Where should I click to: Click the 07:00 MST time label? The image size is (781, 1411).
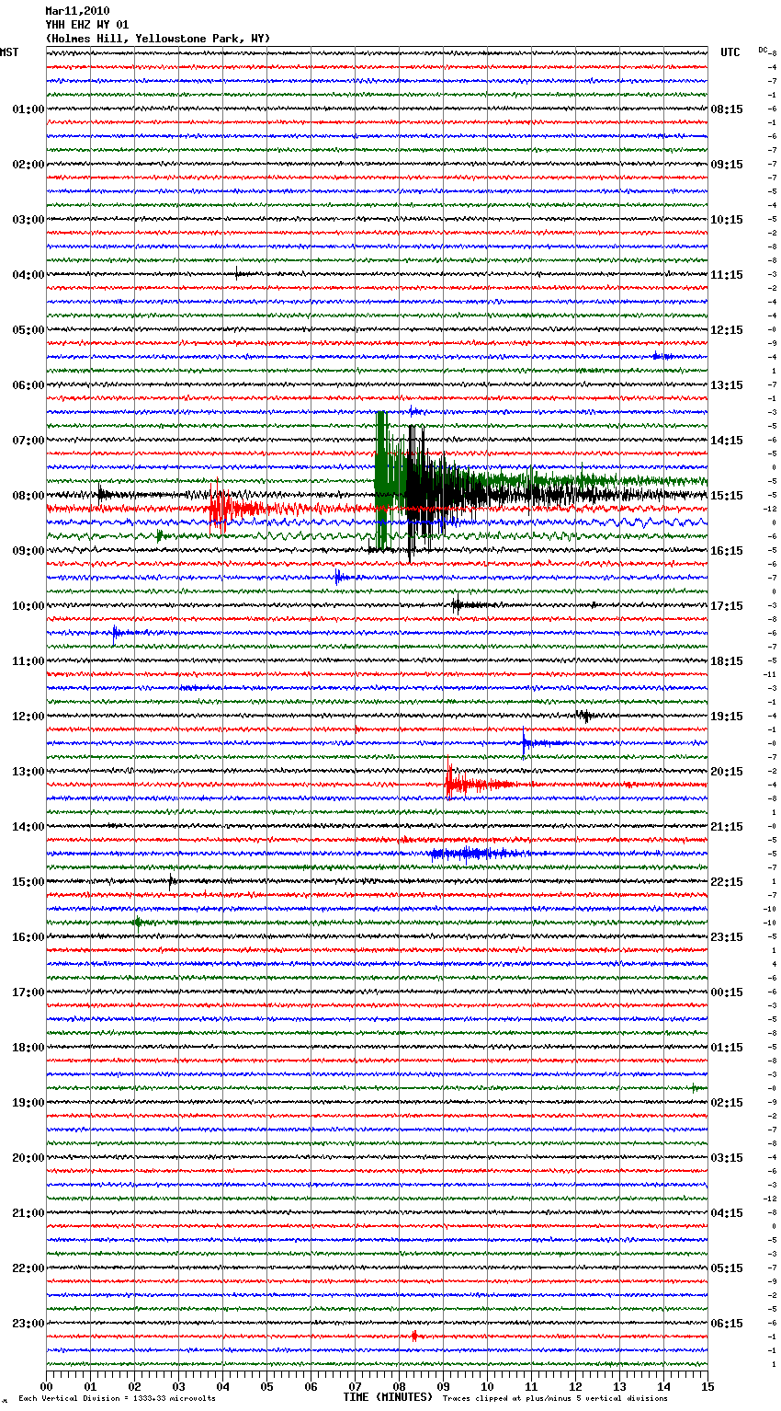pos(28,441)
